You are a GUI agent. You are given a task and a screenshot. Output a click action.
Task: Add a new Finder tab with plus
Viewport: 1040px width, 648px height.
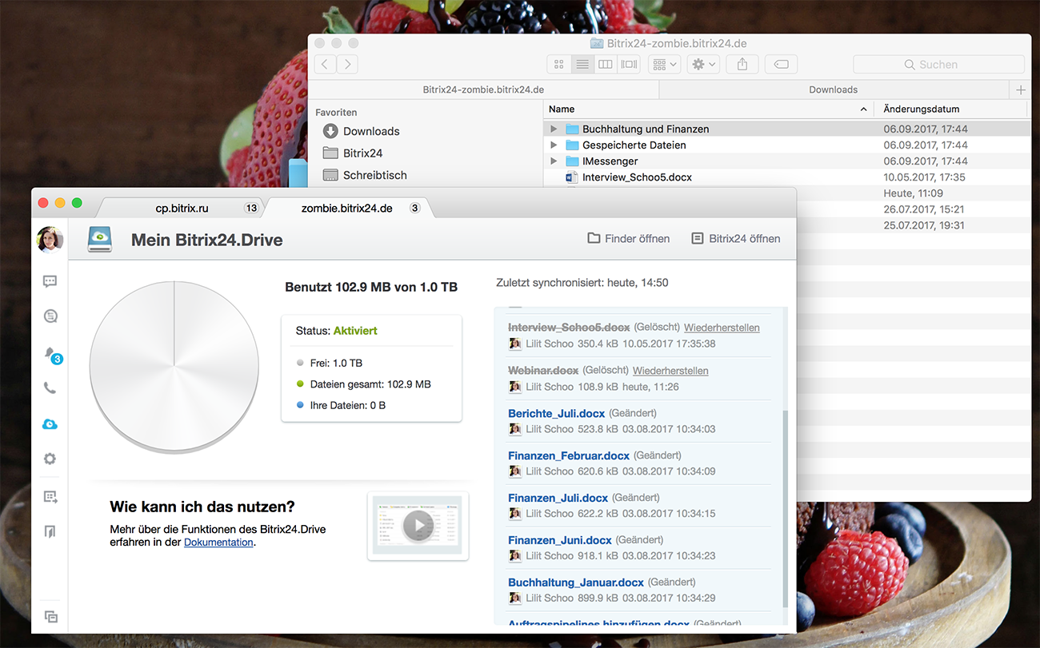coord(1021,90)
